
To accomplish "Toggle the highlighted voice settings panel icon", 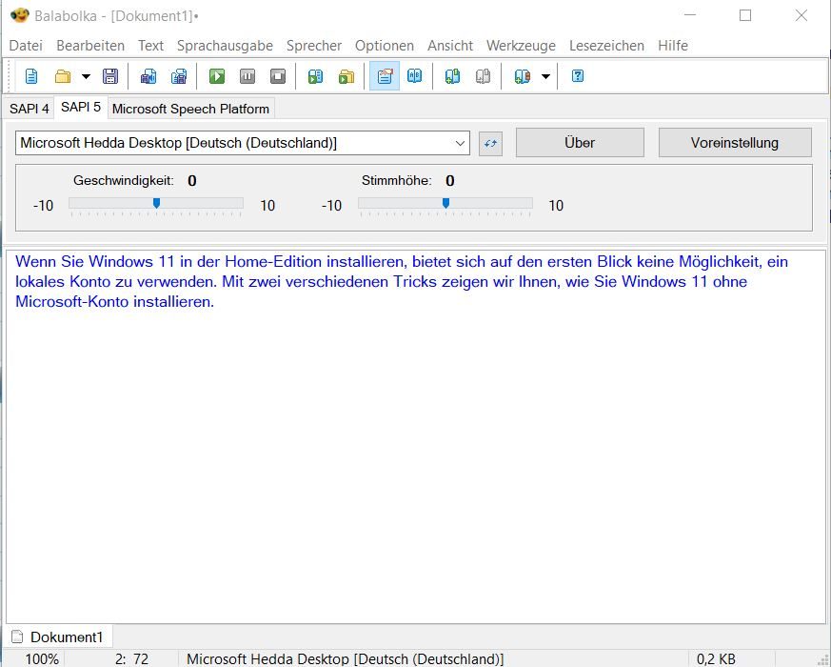I will pyautogui.click(x=385, y=76).
